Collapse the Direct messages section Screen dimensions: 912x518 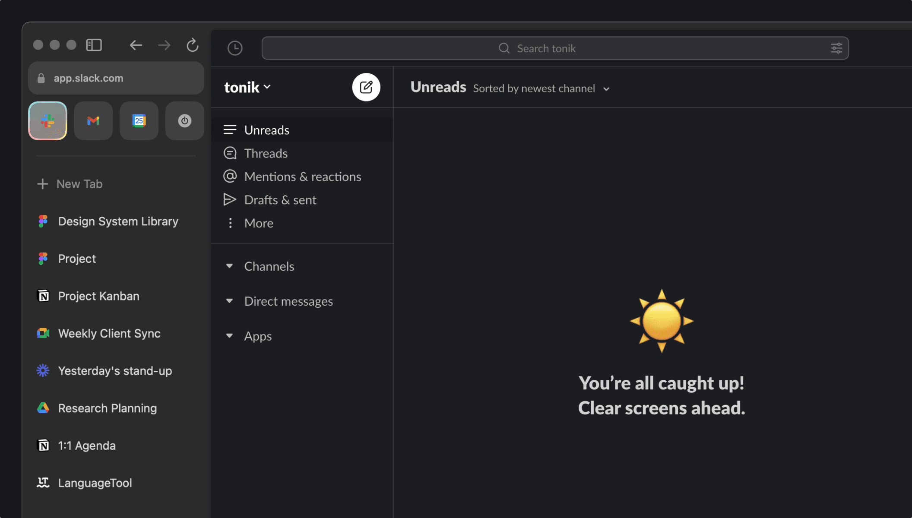pos(230,302)
